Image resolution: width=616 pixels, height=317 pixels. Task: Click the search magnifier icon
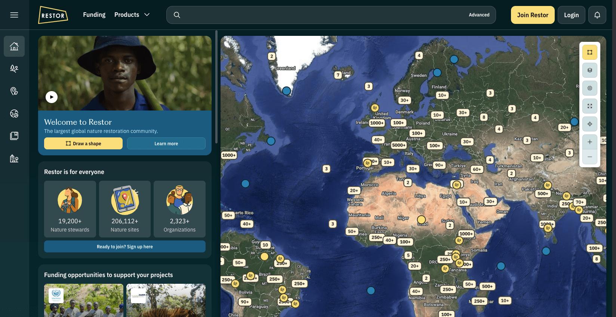(x=177, y=15)
